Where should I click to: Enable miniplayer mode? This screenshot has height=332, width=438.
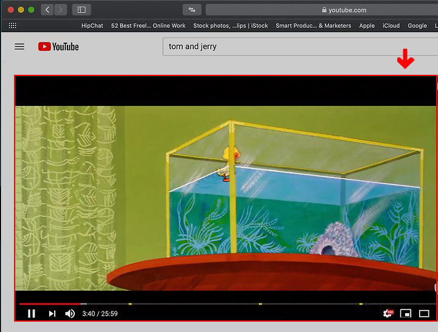point(406,314)
